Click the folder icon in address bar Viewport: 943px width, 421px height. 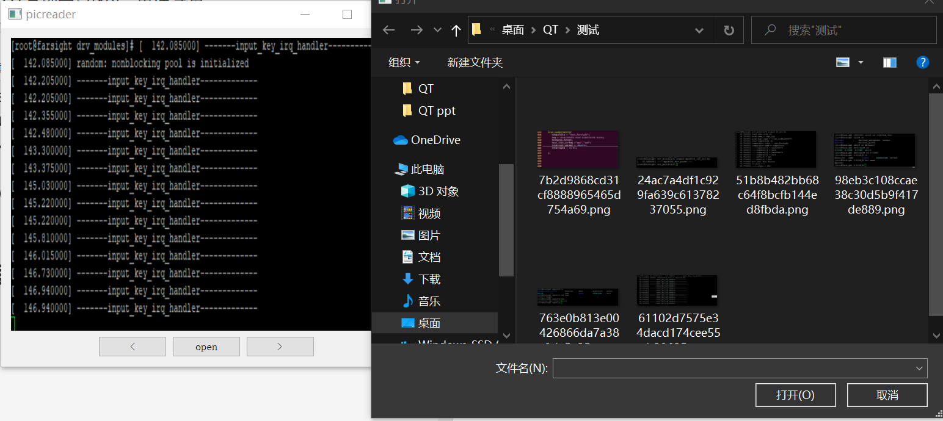pos(477,30)
